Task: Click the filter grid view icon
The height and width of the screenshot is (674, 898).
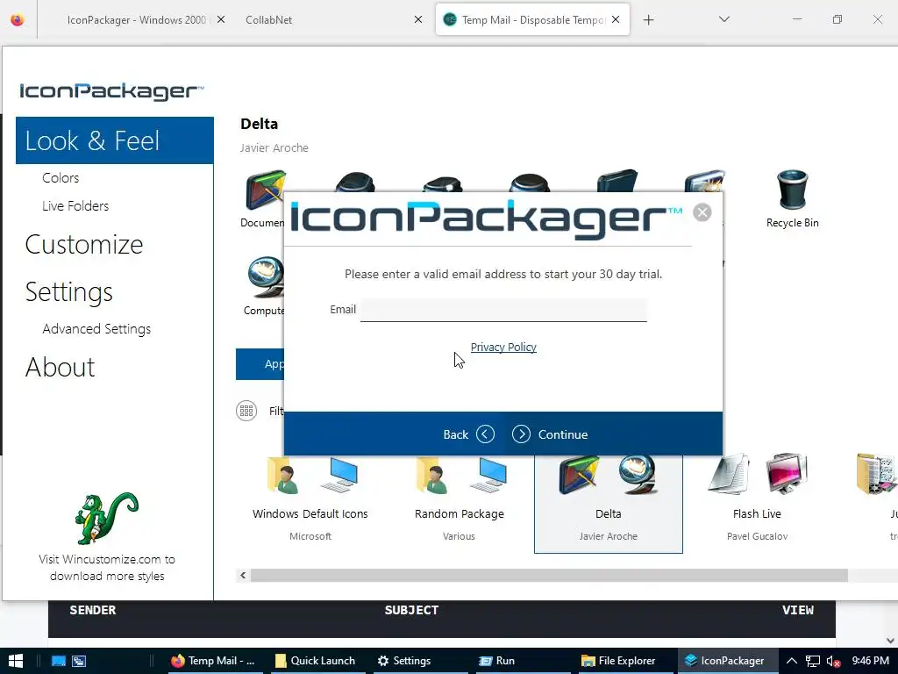Action: (x=246, y=411)
